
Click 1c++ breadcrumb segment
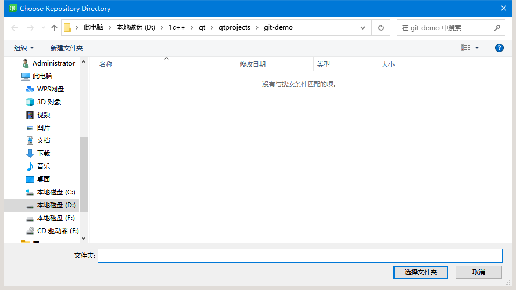click(177, 27)
